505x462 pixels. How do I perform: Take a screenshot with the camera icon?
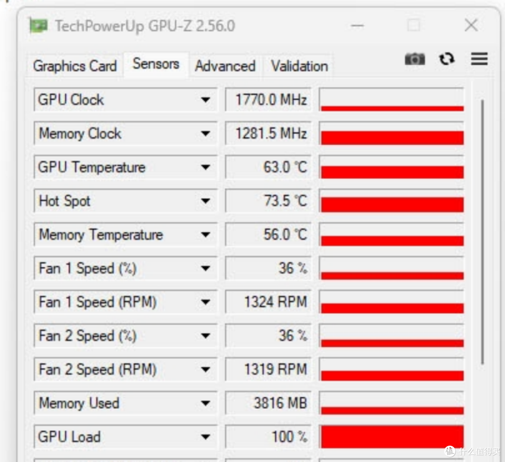pos(415,59)
